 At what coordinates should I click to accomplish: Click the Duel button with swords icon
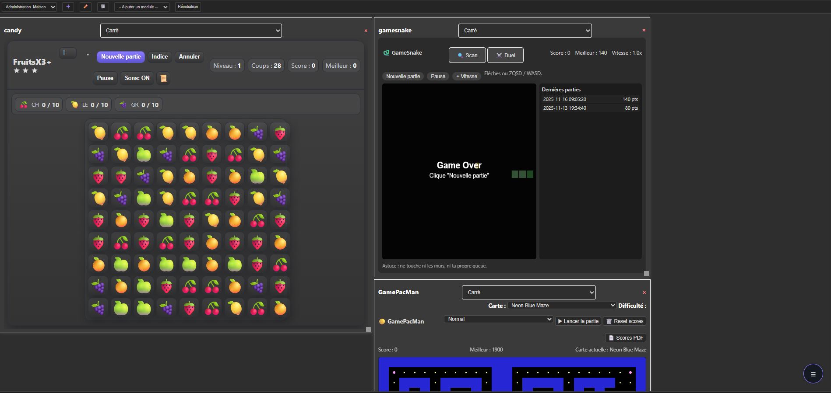coord(505,55)
